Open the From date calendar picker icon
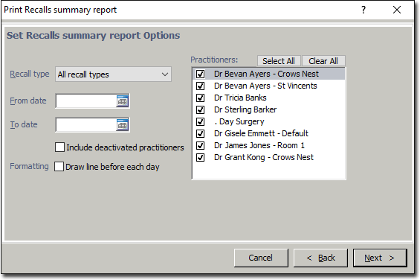The height and width of the screenshot is (280, 420). pyautogui.click(x=123, y=101)
